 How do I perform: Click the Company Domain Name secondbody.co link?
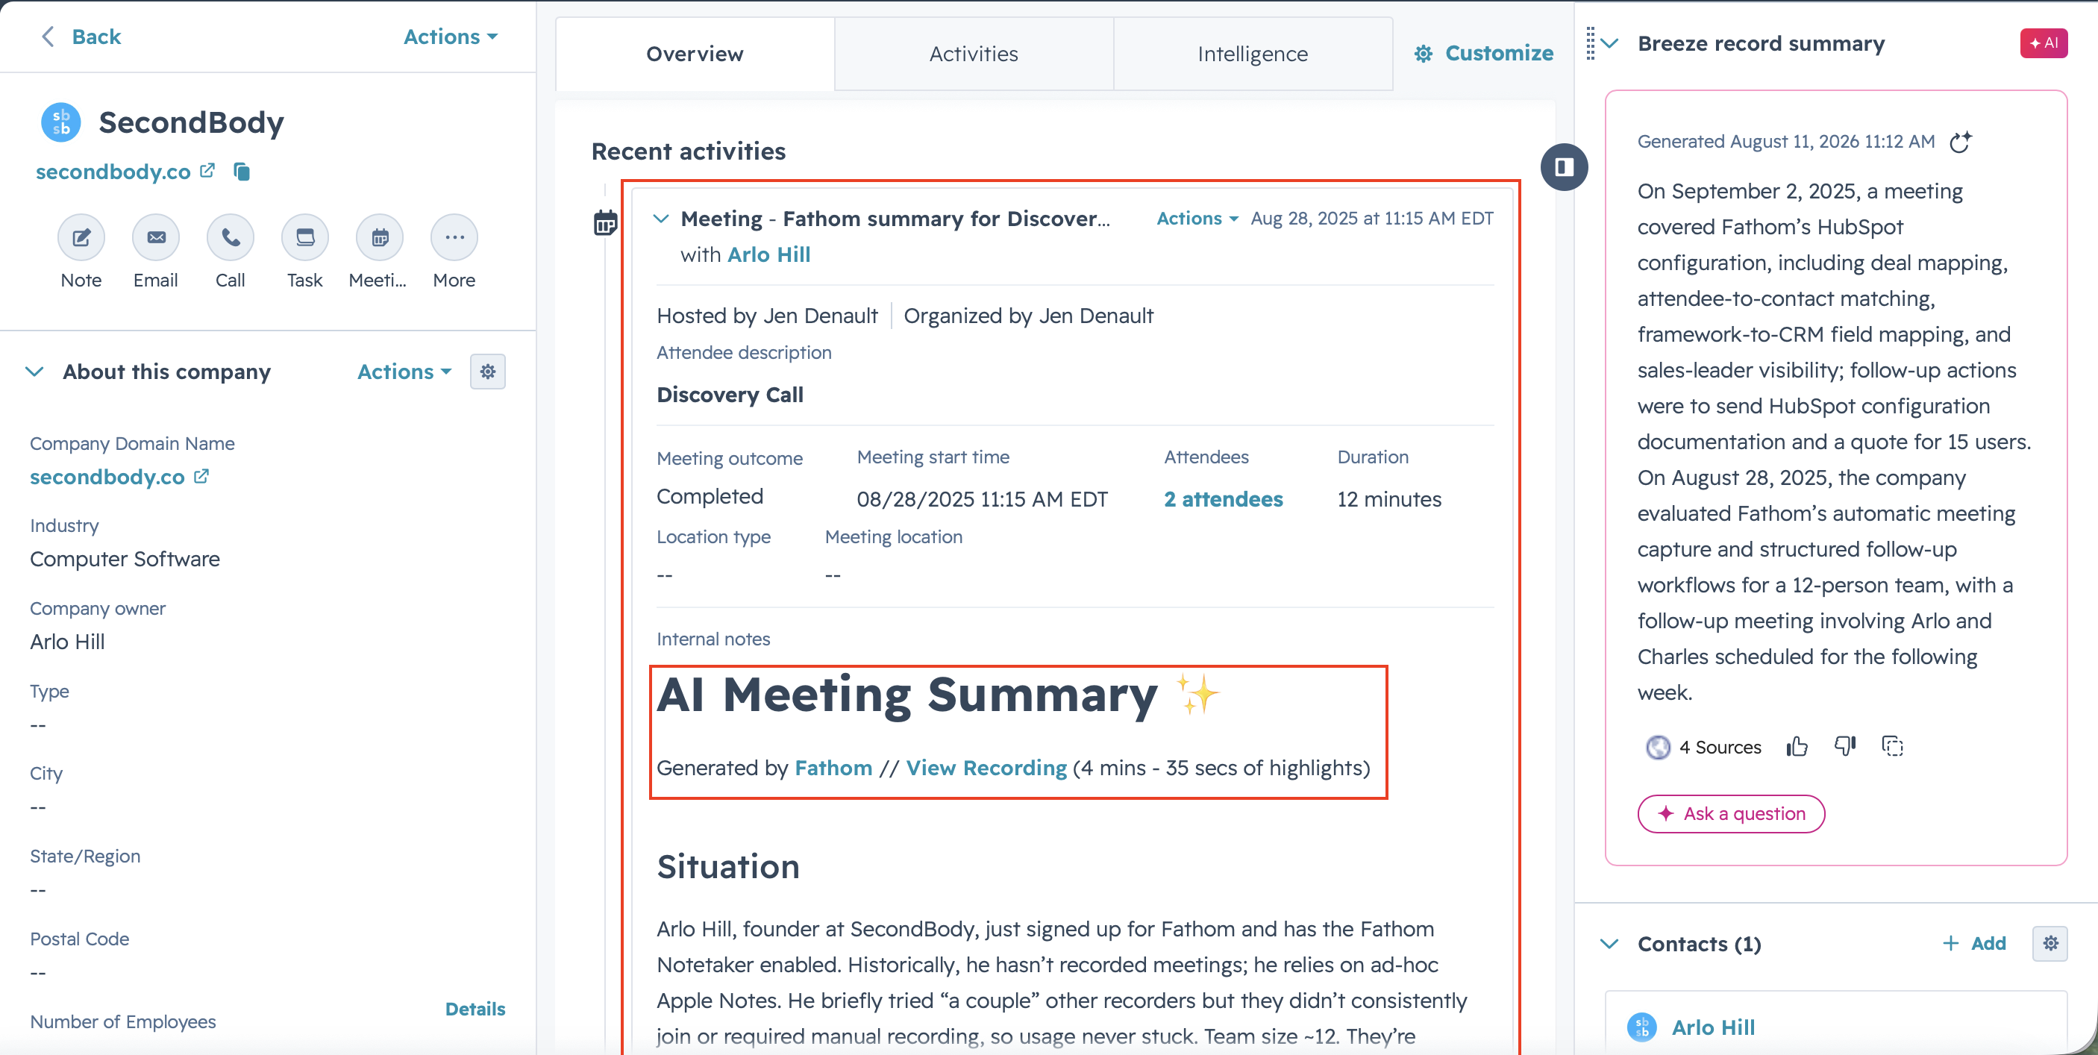(x=107, y=477)
